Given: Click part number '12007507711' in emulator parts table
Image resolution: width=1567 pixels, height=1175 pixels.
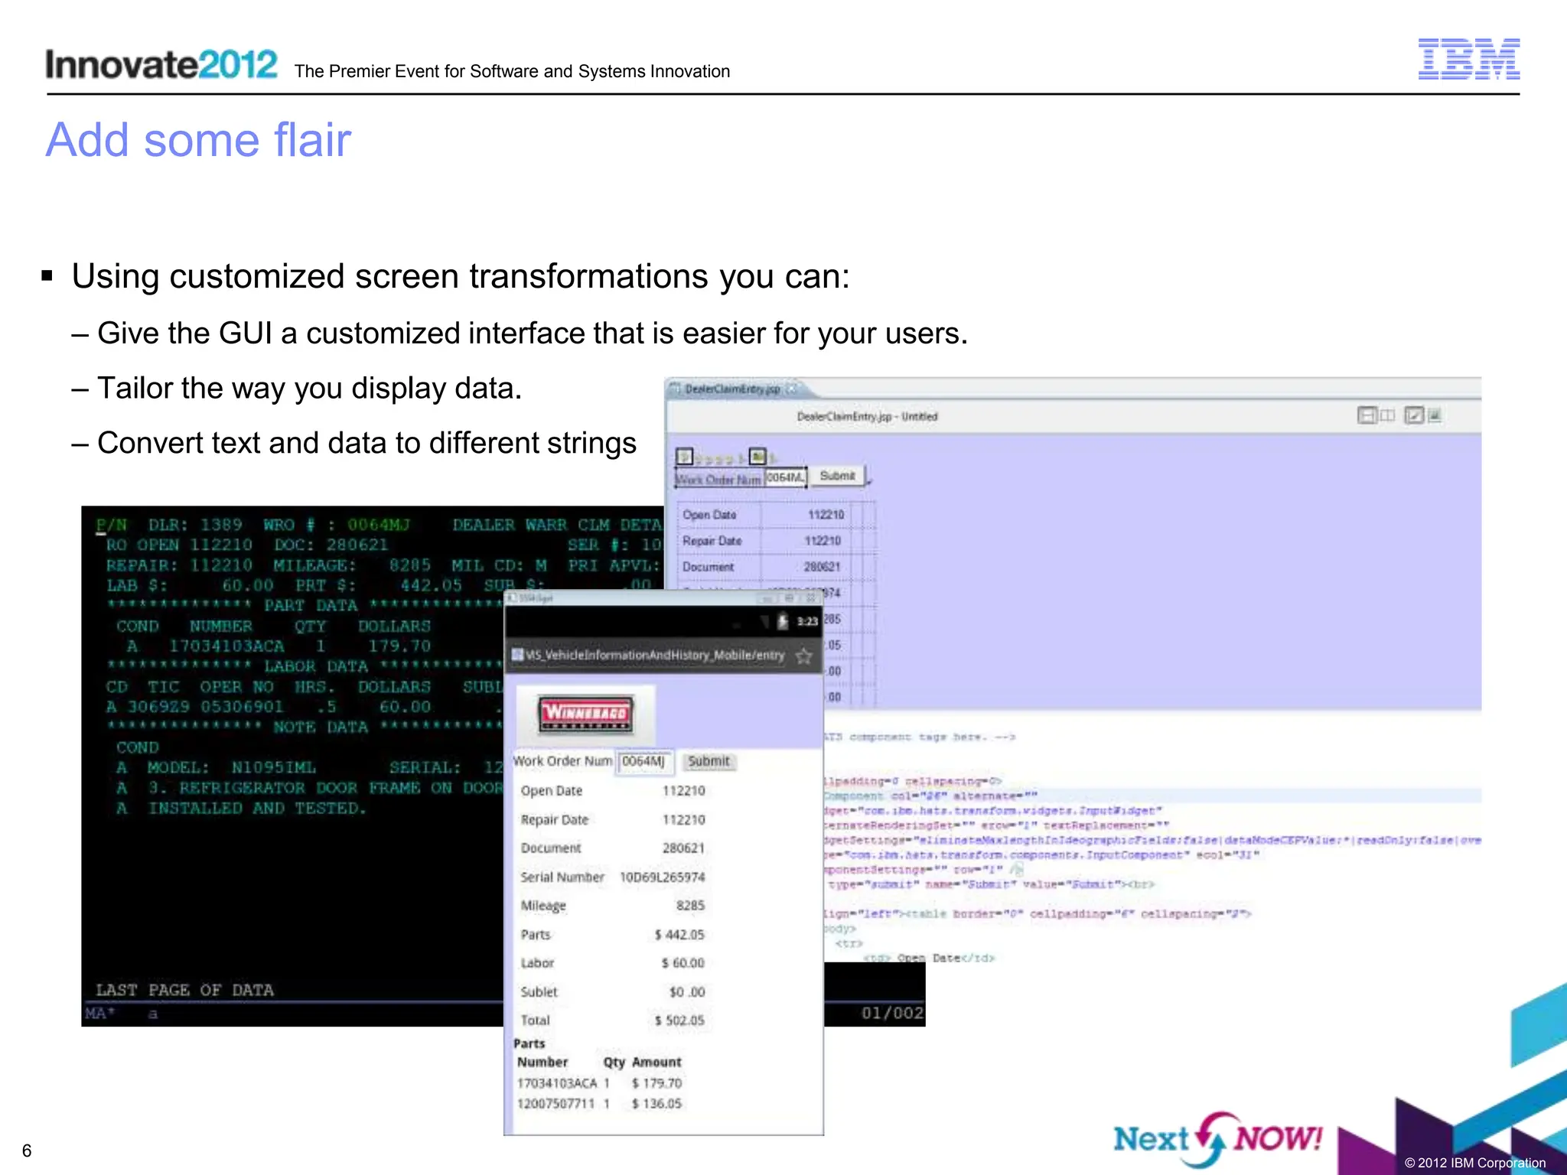Looking at the screenshot, I should [x=555, y=1104].
